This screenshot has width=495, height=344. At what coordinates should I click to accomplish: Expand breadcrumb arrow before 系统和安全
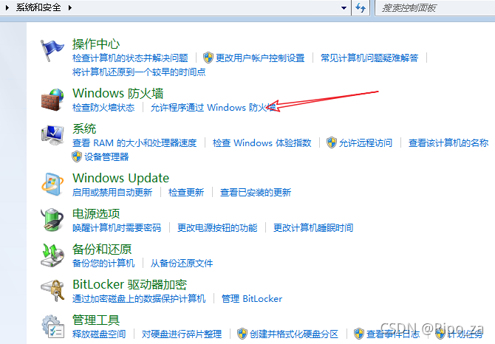7,7
